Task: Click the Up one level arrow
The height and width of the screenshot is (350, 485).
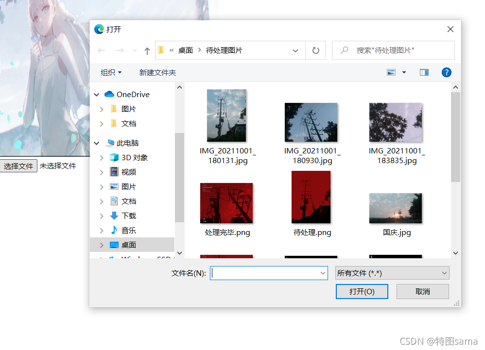Action: point(147,50)
